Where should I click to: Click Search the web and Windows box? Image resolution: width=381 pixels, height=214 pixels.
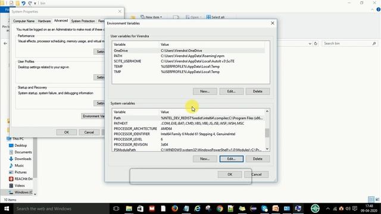tap(61, 209)
